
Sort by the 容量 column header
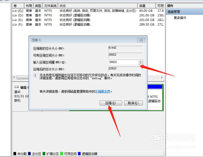[147, 6]
